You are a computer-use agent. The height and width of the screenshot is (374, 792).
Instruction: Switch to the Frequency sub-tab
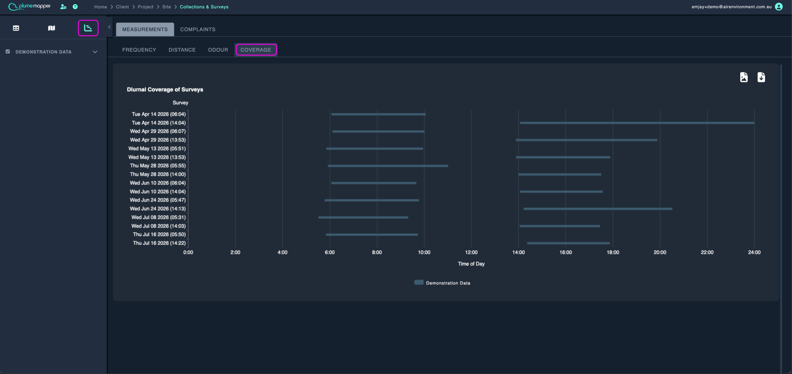click(139, 50)
